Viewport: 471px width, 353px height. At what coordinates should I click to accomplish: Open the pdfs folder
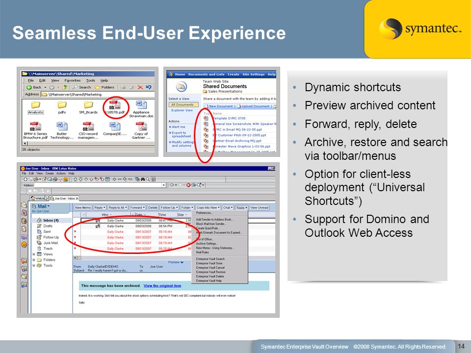62,108
